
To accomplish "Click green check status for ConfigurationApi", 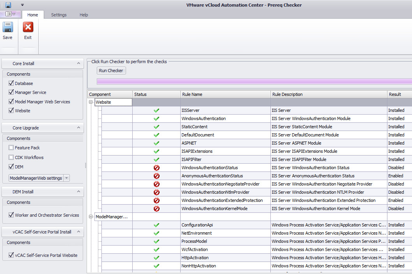I will (x=156, y=225).
